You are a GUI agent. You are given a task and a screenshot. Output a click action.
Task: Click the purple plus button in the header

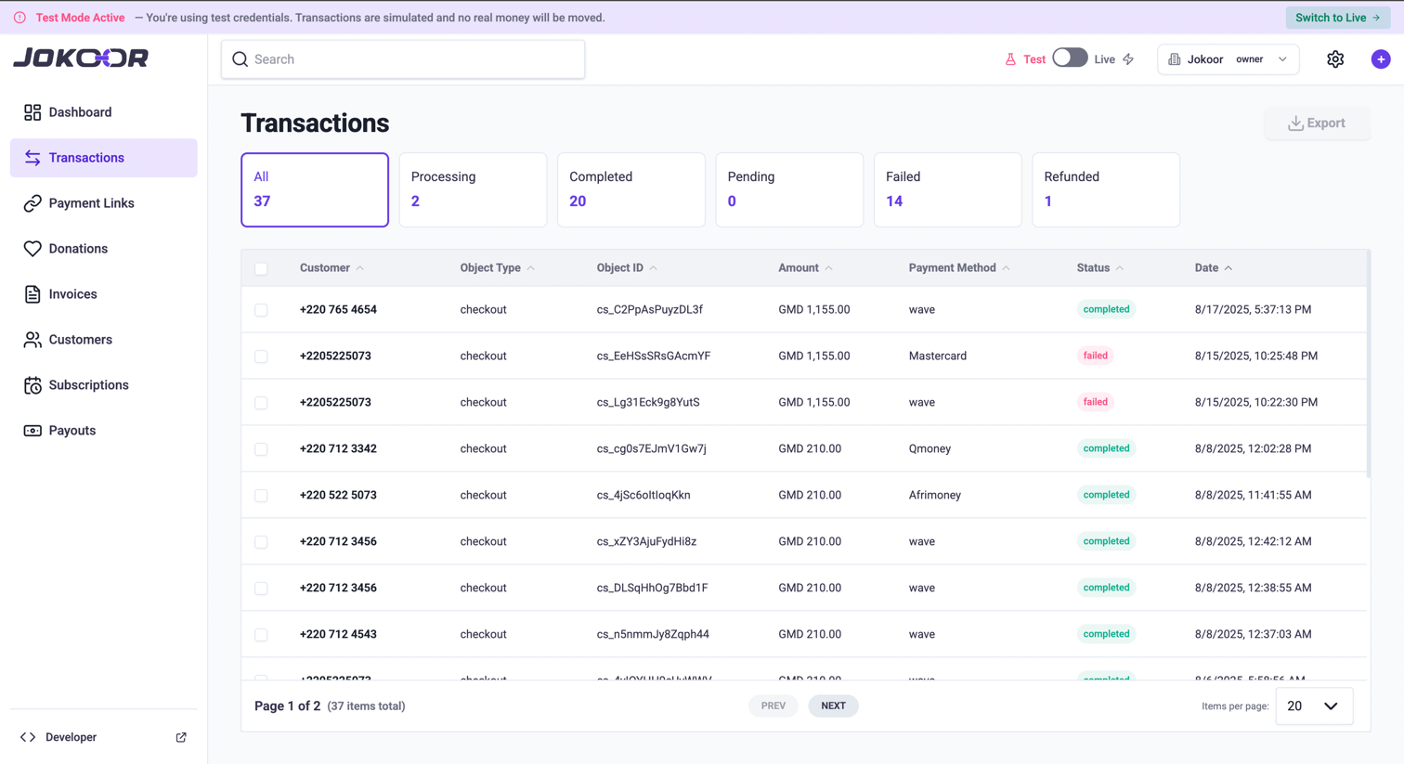[x=1381, y=58]
